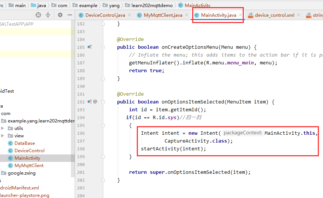Select example.yang.learn202mqttdemo package
This screenshot has width=323, height=198.
coord(41,121)
